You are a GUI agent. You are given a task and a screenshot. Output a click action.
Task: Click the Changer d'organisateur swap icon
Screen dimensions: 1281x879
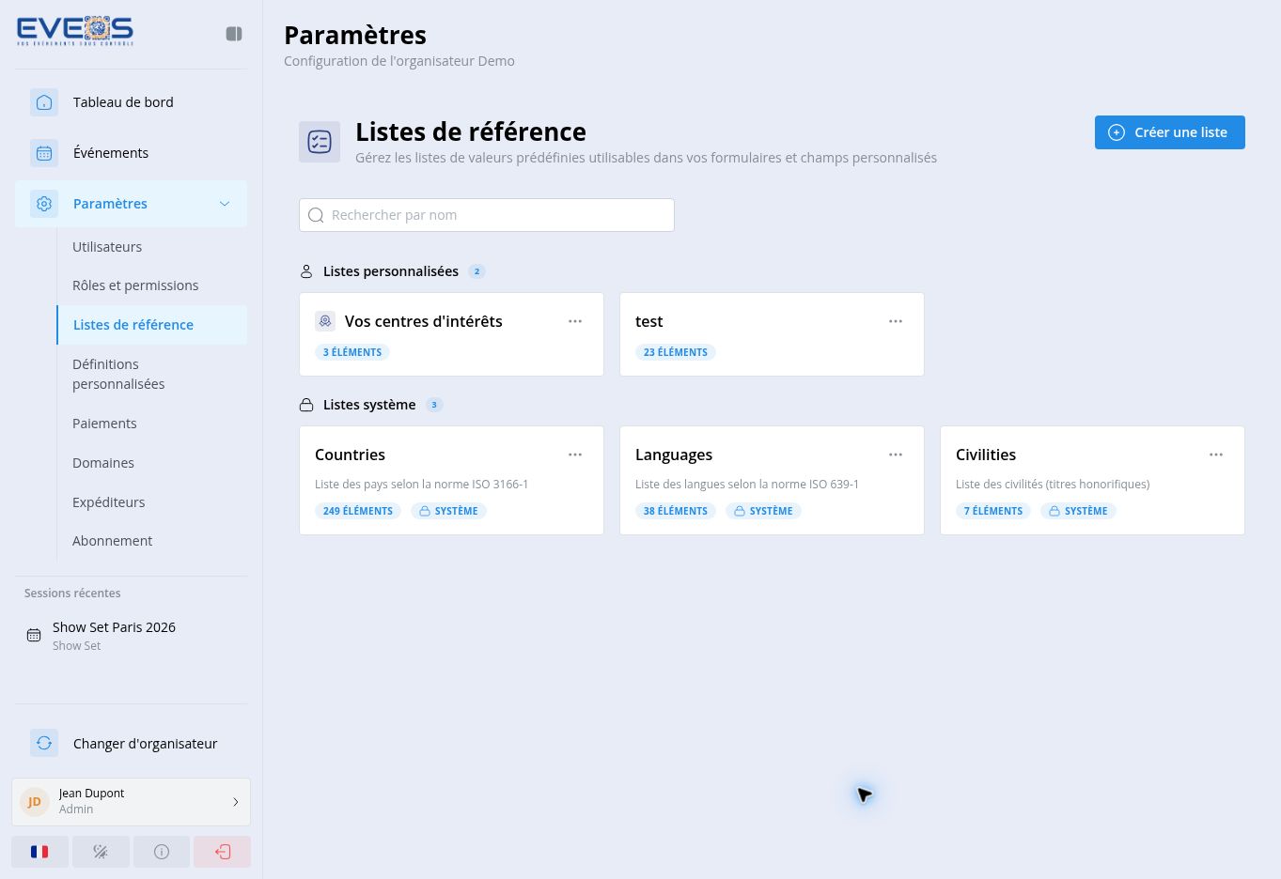[44, 744]
